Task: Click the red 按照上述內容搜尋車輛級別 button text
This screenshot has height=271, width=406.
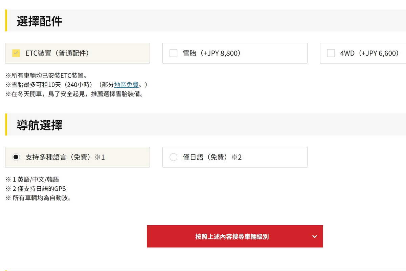Action: coord(232,236)
